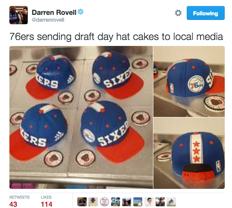Toggle the Following button
Image resolution: width=232 pixels, height=208 pixels.
206,13
